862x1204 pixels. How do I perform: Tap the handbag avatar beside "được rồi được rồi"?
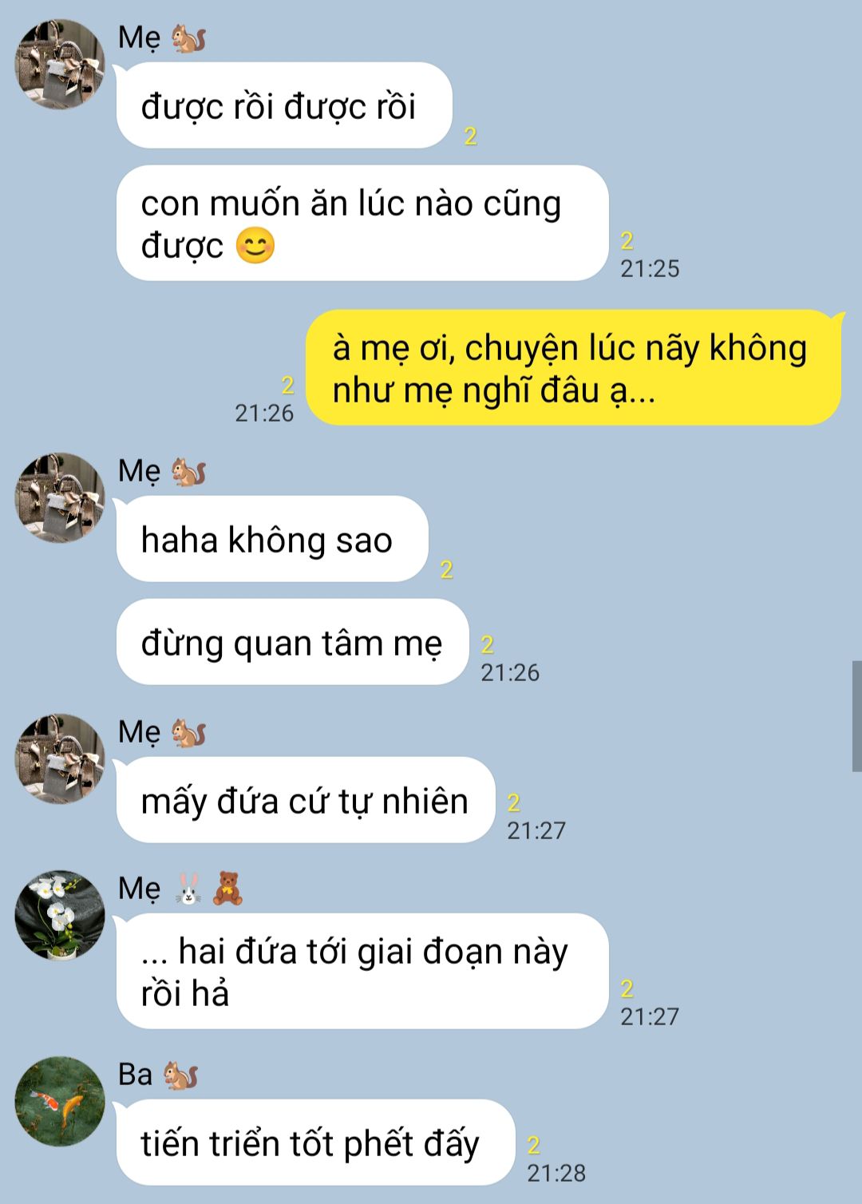pyautogui.click(x=60, y=64)
